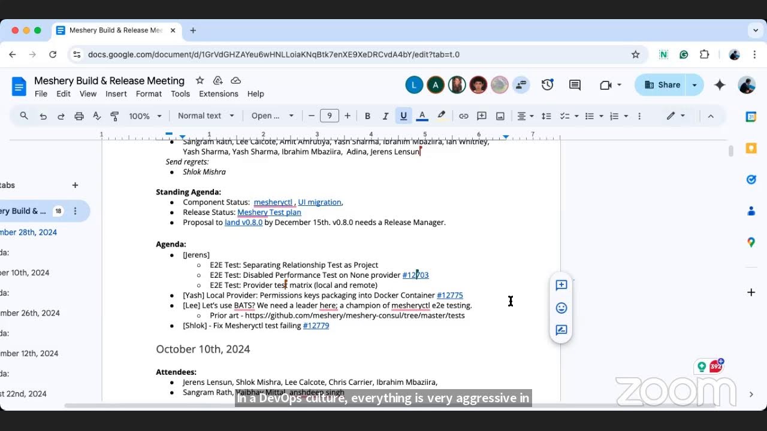Open the checklist dropdown
Viewport: 767px width, 431px height.
tap(569, 116)
